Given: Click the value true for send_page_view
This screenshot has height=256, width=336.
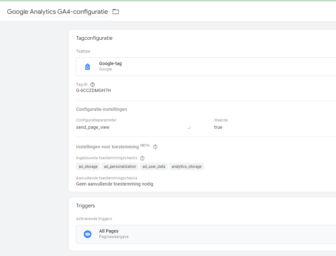Looking at the screenshot, I should click(x=218, y=127).
